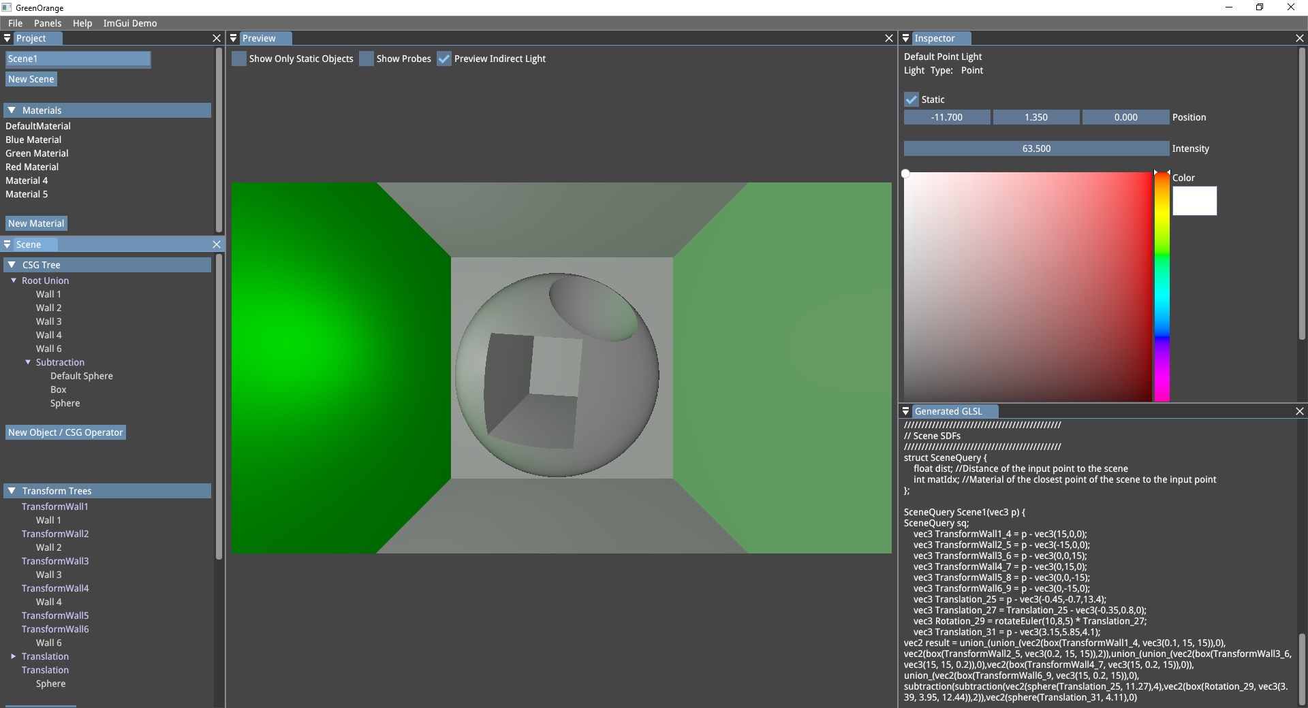Open the Panels menu
This screenshot has width=1308, height=708.
click(x=48, y=23)
